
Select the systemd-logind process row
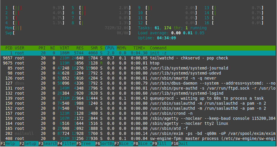click(138, 93)
